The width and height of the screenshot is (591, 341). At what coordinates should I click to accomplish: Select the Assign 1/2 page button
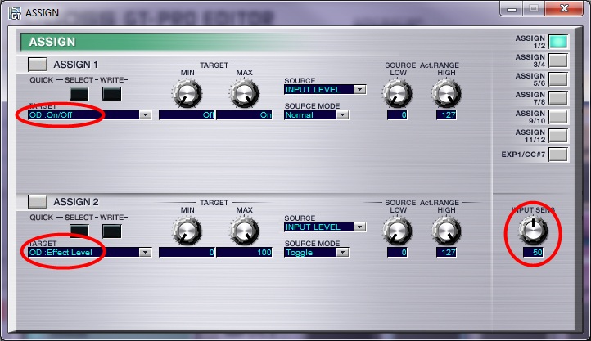(x=558, y=41)
